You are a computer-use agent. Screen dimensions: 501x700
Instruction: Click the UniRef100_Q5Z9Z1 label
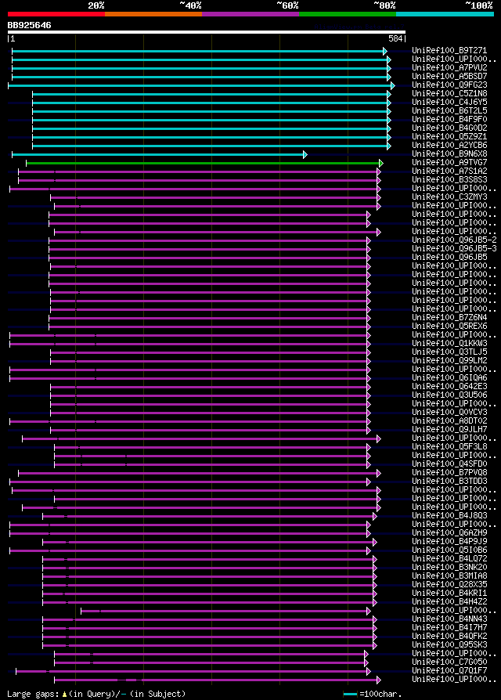click(x=449, y=136)
